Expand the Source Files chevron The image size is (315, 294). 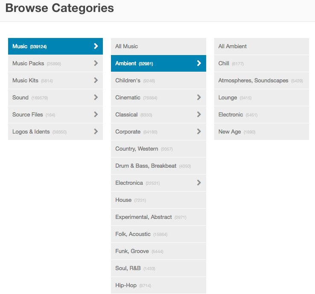point(96,114)
